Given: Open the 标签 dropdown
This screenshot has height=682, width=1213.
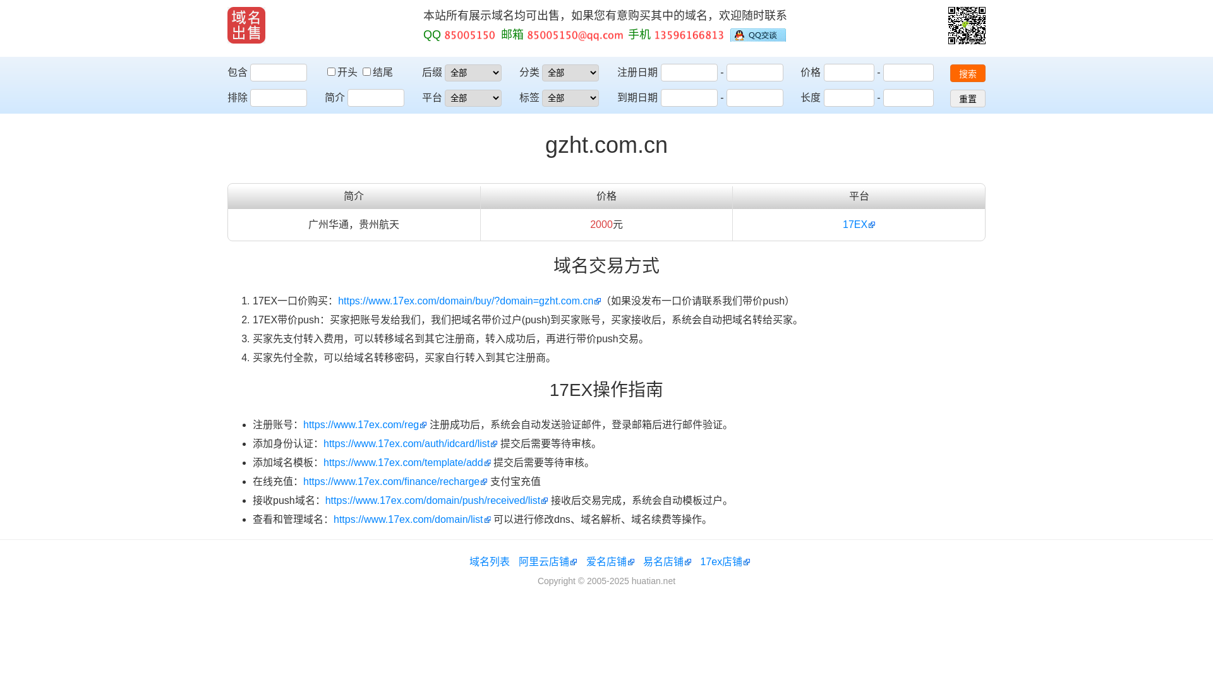Looking at the screenshot, I should coord(570,98).
